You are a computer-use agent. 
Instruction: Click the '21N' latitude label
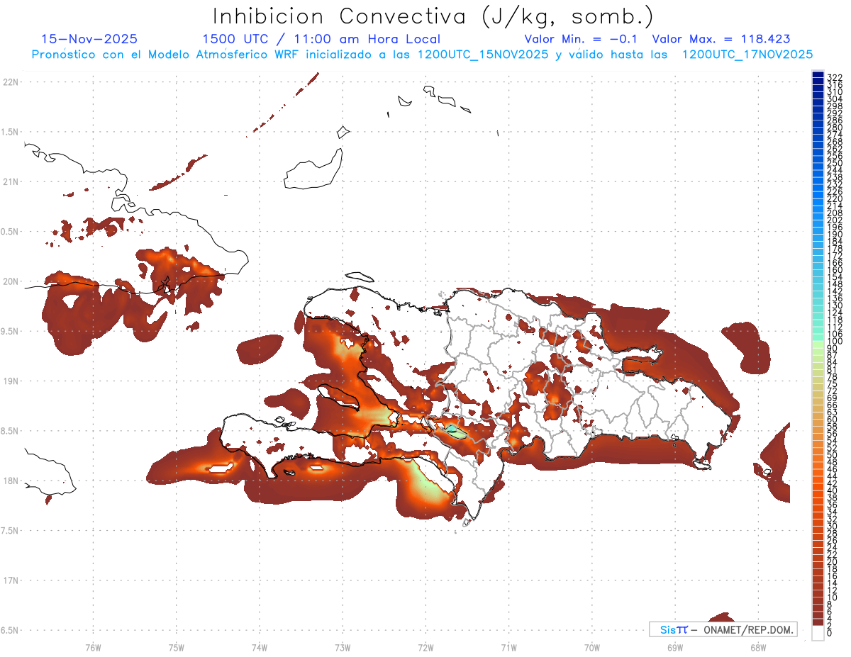pyautogui.click(x=10, y=181)
